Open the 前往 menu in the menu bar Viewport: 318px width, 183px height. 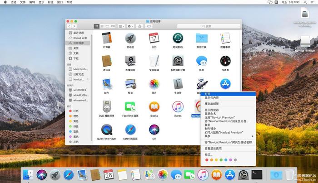(x=50, y=2)
